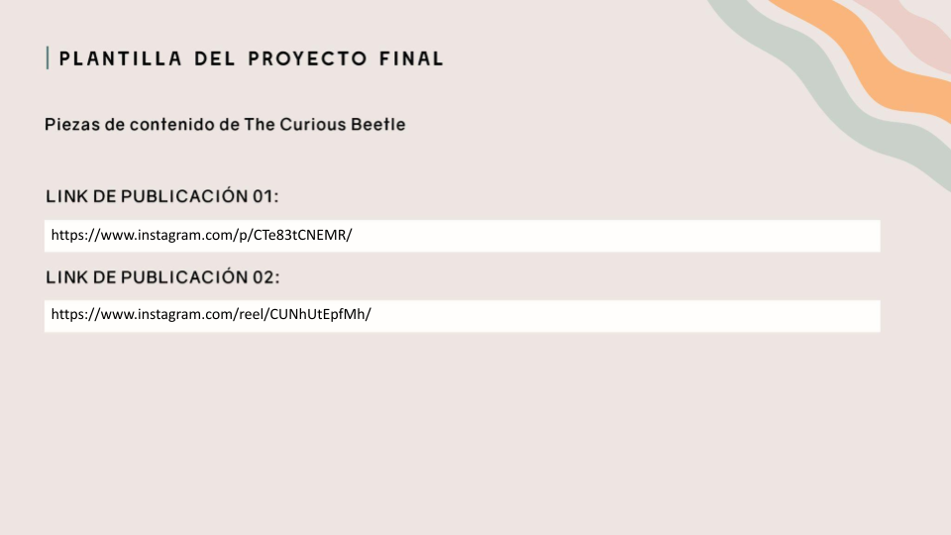Click the number '01' in the first label
The width and height of the screenshot is (951, 535).
(x=264, y=196)
